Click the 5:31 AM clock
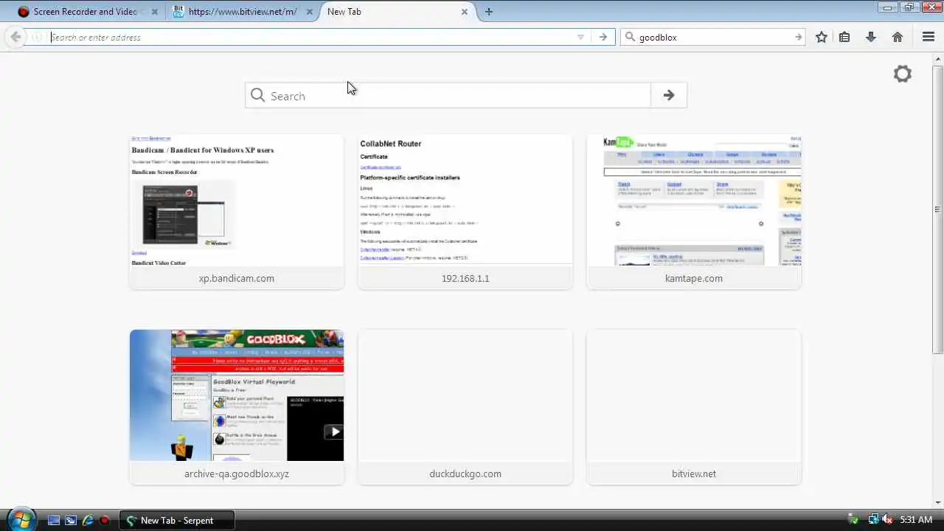944x531 pixels. (x=916, y=520)
